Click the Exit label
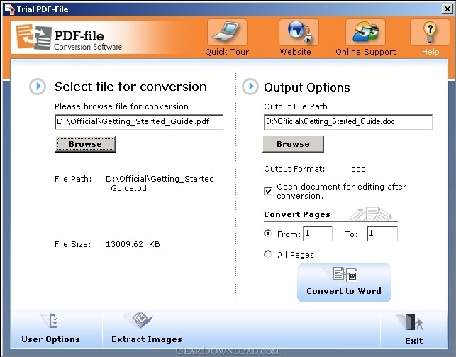The width and height of the screenshot is (456, 357). pyautogui.click(x=414, y=341)
